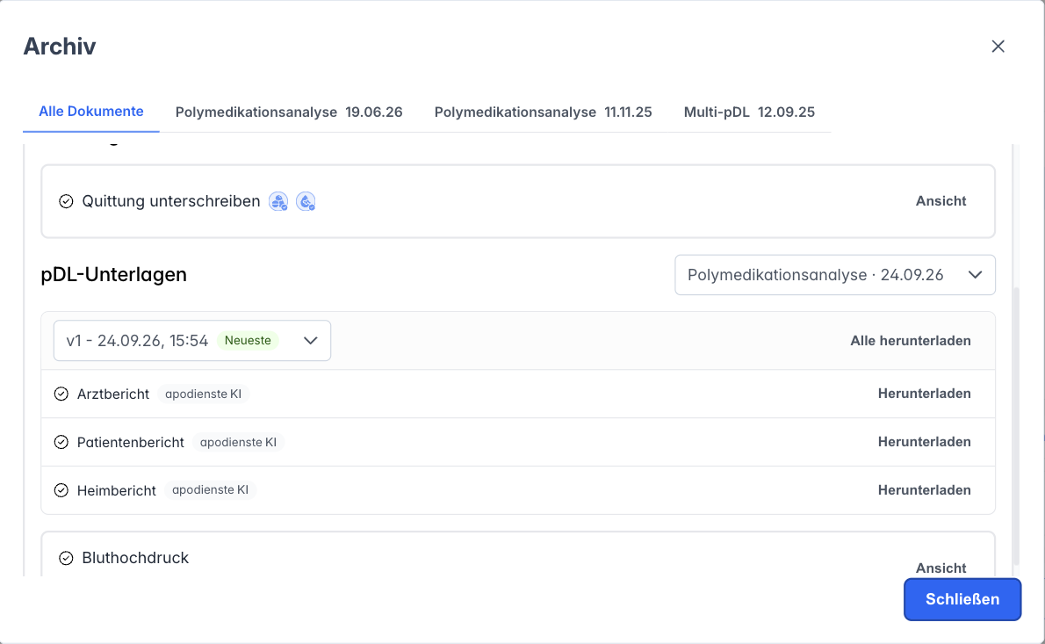The image size is (1045, 644).
Task: Click the blue Schließen button
Action: 962,599
